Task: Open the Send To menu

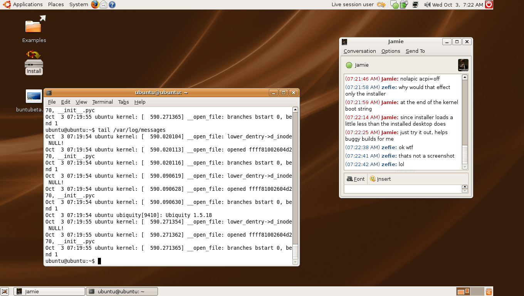Action: (x=415, y=51)
